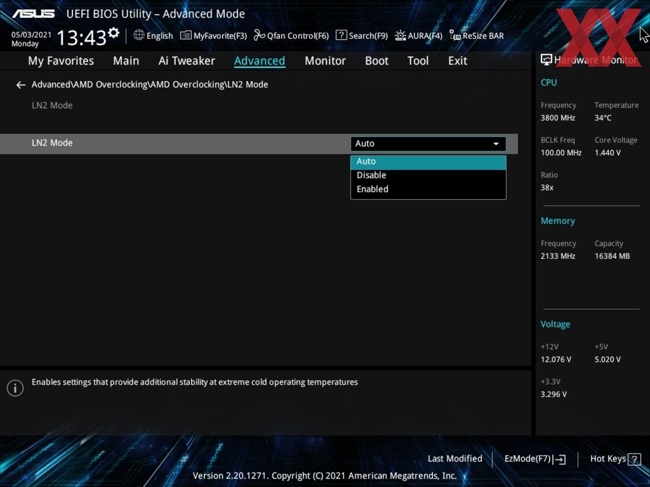
Task: Click the +12V reading 12.076 V
Action: (x=556, y=360)
